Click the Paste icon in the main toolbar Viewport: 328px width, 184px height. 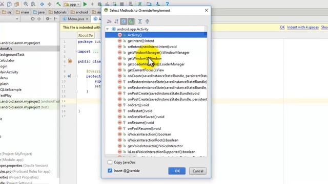click(x=16, y=4)
